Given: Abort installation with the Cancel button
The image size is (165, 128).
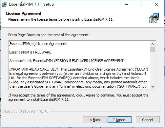Looking at the screenshot, I should click(x=148, y=120).
